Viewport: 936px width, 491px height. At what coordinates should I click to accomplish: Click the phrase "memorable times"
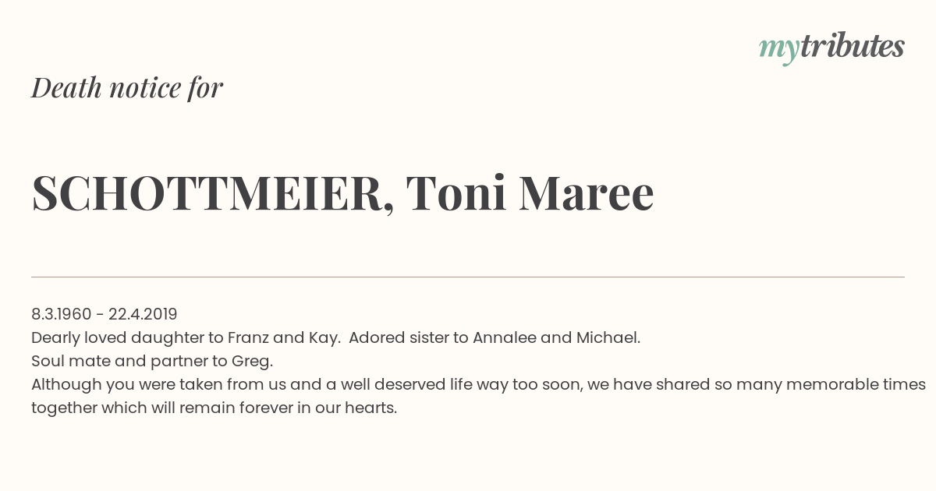(x=856, y=384)
